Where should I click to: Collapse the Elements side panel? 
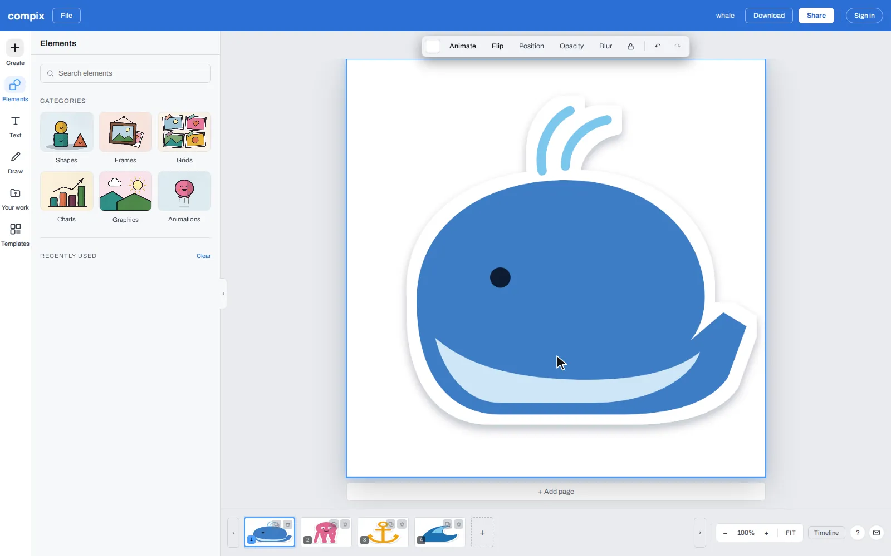[x=223, y=294]
